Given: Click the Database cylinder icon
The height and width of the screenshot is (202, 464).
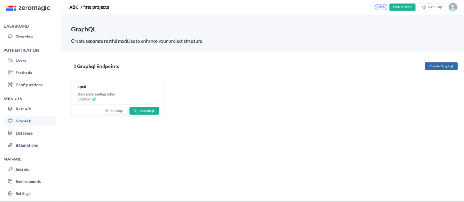Looking at the screenshot, I should click(x=10, y=133).
